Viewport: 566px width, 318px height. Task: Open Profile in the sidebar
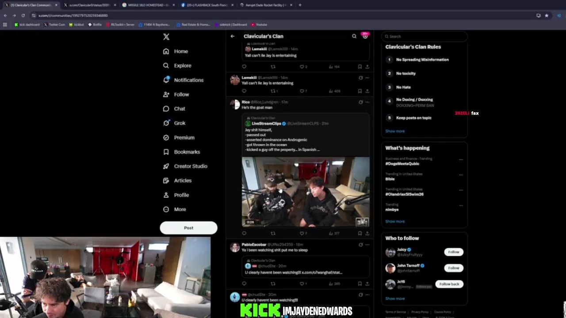pos(176,195)
